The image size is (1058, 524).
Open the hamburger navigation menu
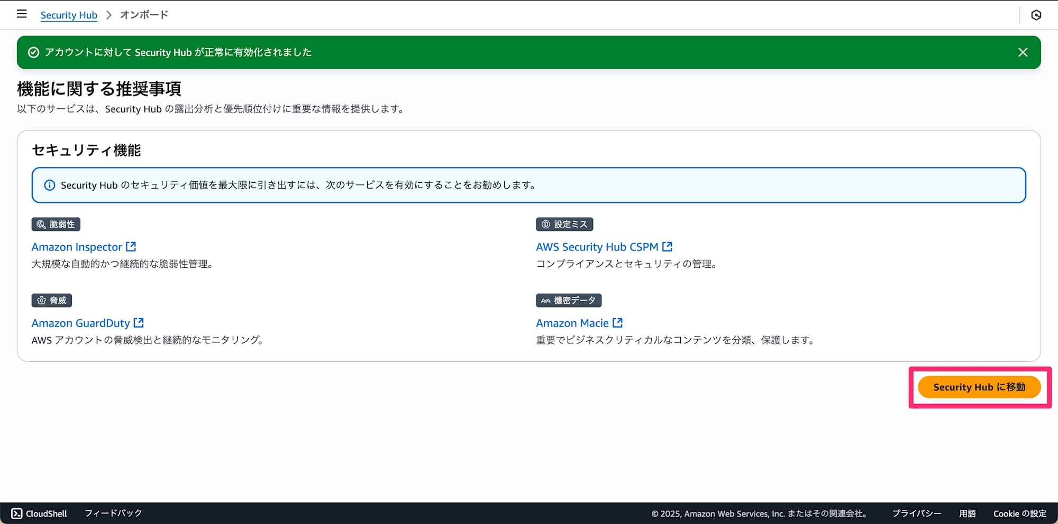point(22,14)
